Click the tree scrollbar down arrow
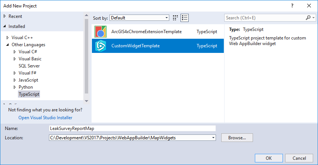The image size is (318, 165). (x=86, y=101)
